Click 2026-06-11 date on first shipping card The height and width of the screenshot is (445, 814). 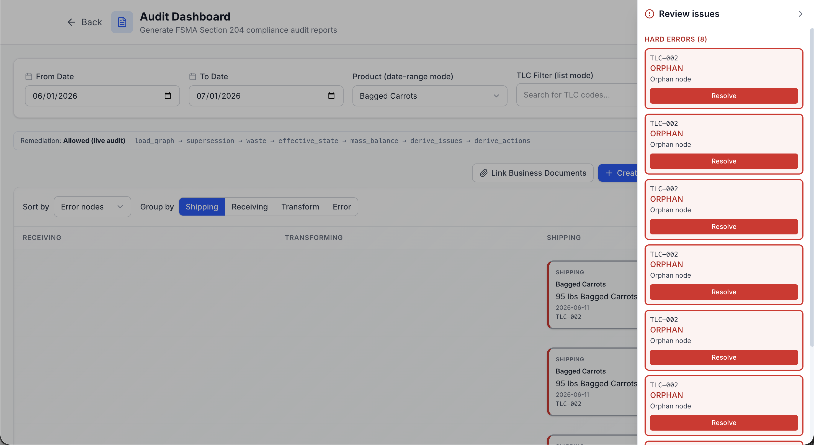[x=572, y=308]
